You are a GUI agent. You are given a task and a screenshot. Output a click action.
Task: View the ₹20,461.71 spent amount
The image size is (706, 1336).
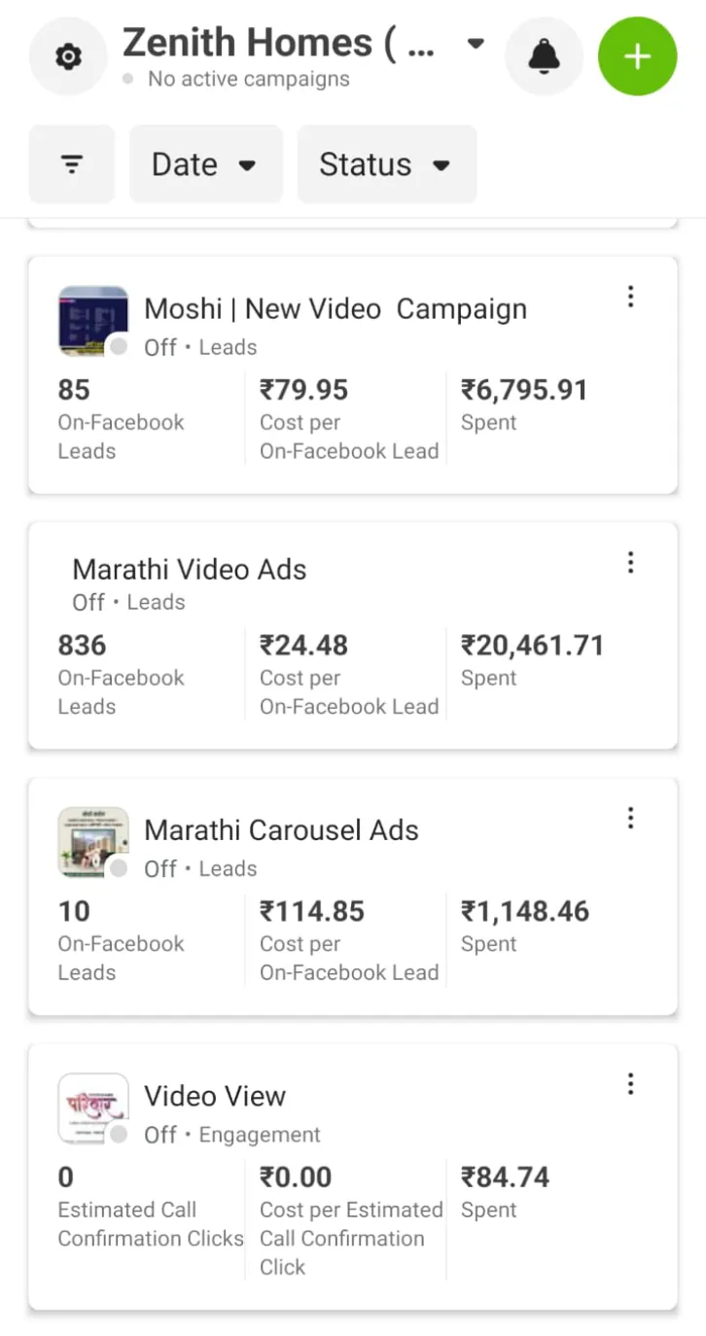click(x=532, y=646)
